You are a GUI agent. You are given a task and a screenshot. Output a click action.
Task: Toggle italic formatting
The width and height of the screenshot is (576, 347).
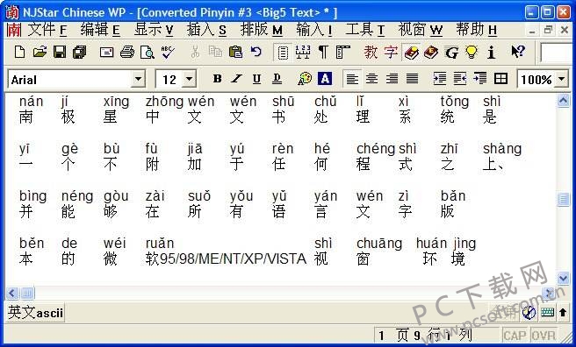pos(237,78)
